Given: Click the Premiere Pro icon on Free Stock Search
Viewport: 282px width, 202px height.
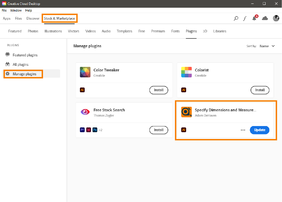Looking at the screenshot, I should (x=82, y=130).
